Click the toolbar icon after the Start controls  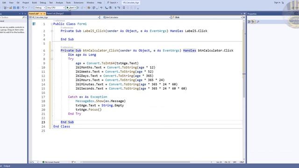click(x=89, y=8)
